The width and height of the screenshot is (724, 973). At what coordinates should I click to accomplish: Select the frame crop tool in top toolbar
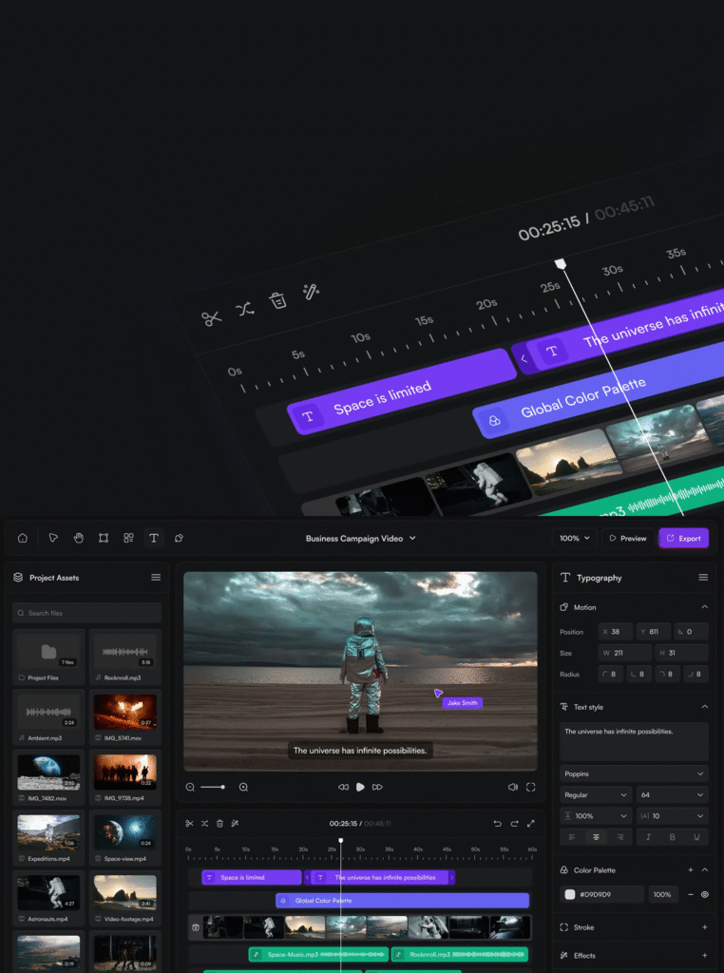click(104, 538)
